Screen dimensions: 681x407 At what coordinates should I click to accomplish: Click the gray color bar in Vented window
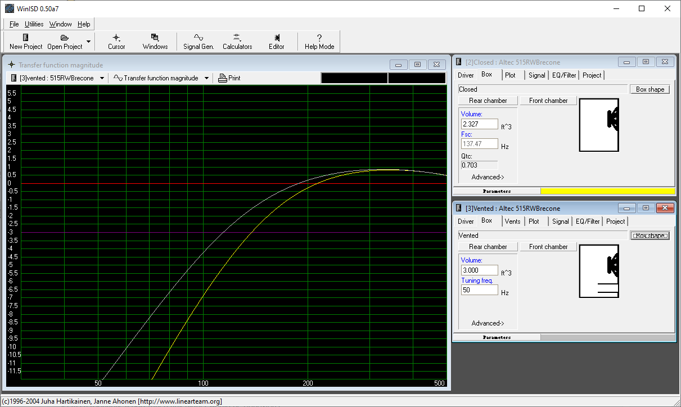click(x=607, y=337)
